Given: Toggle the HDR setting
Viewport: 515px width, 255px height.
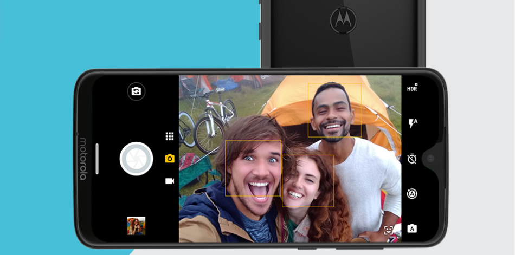Looking at the screenshot, I should pyautogui.click(x=412, y=88).
